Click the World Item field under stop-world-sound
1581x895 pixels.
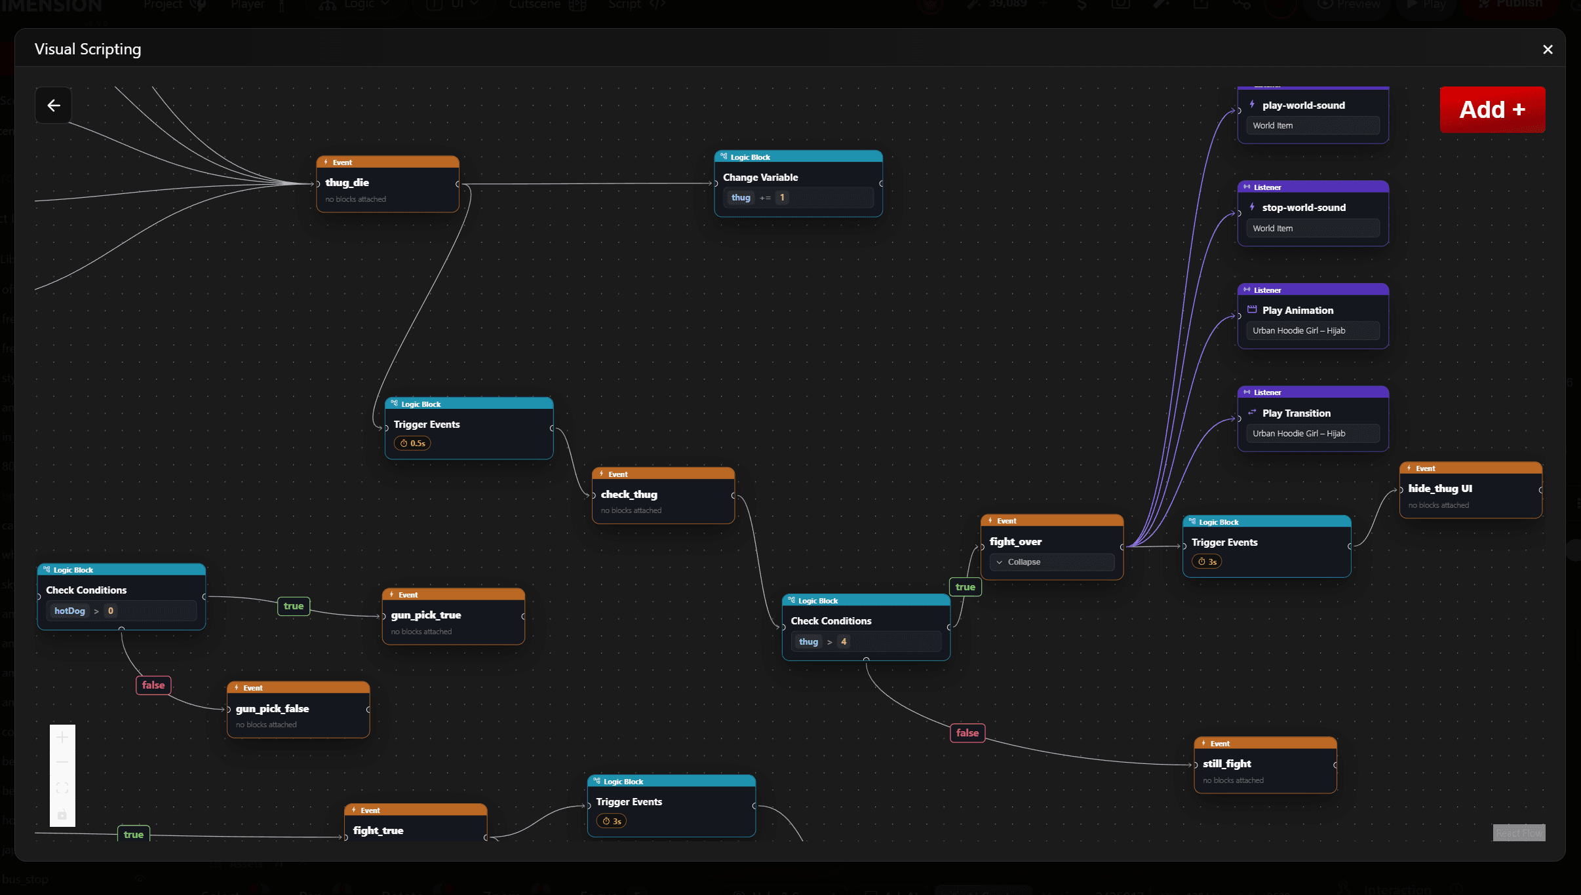(x=1312, y=229)
